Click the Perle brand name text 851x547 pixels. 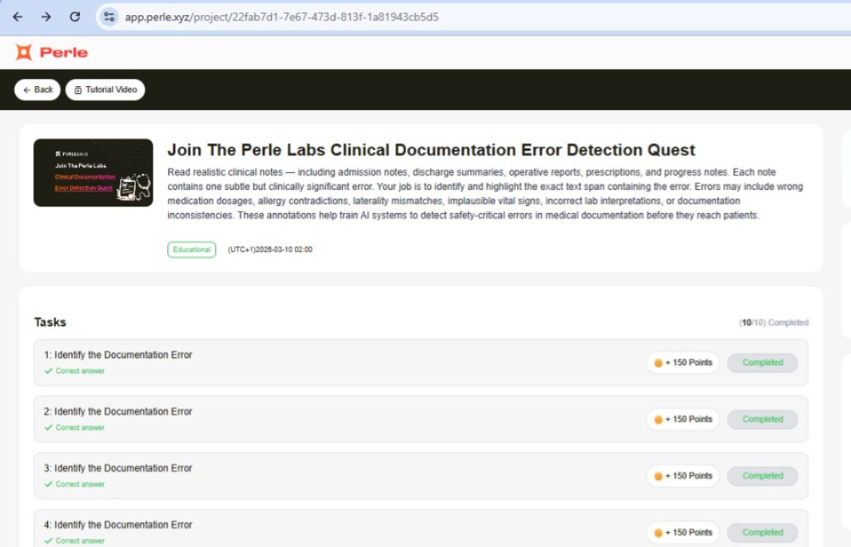(64, 52)
